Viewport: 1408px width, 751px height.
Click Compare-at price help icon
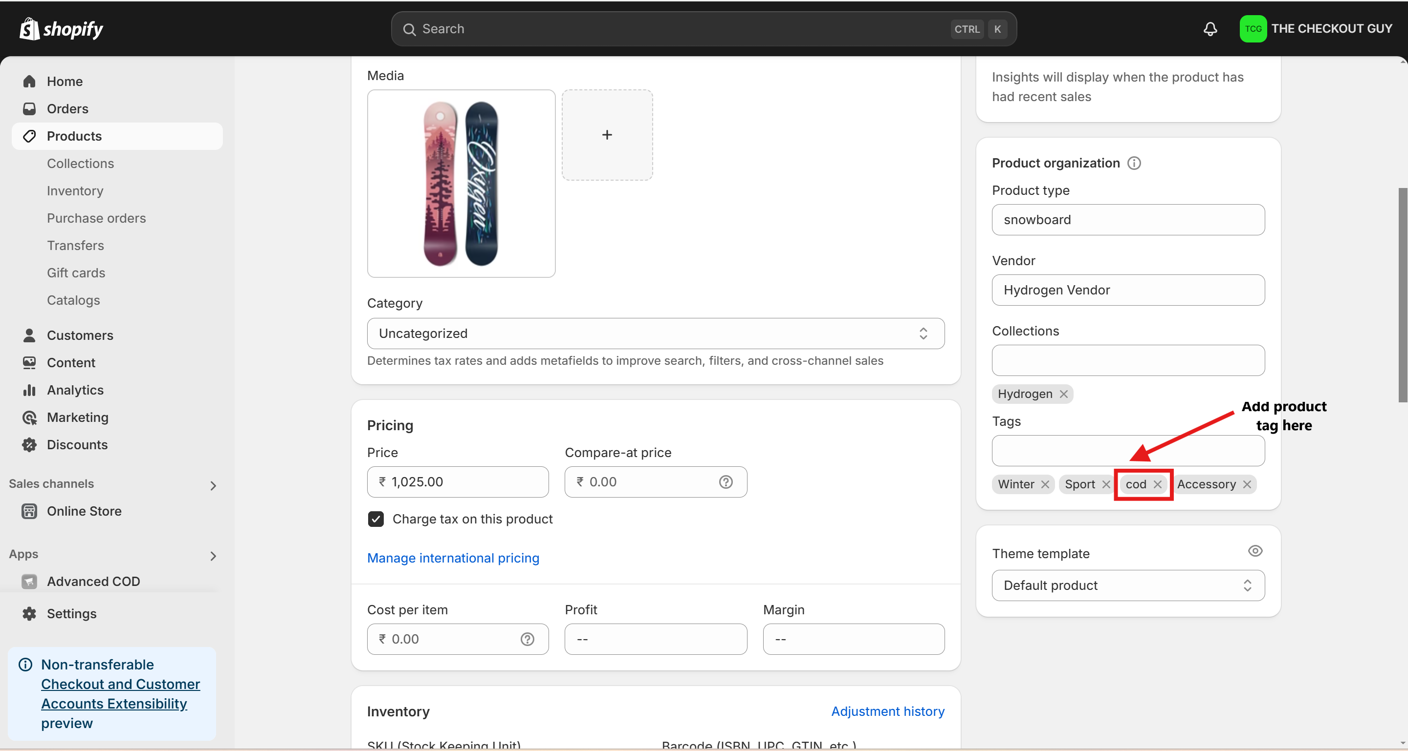pyautogui.click(x=726, y=482)
